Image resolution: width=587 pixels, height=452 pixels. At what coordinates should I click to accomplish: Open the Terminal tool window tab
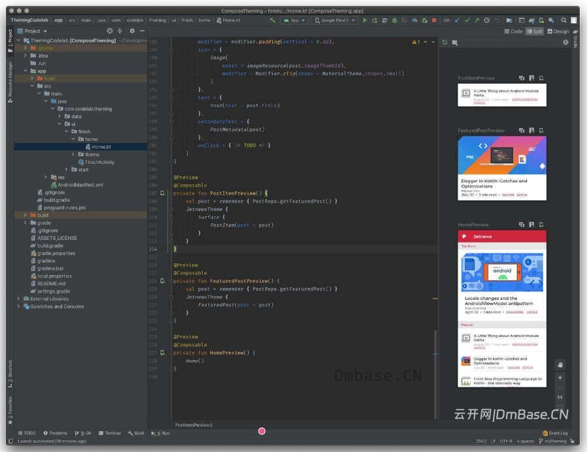110,433
